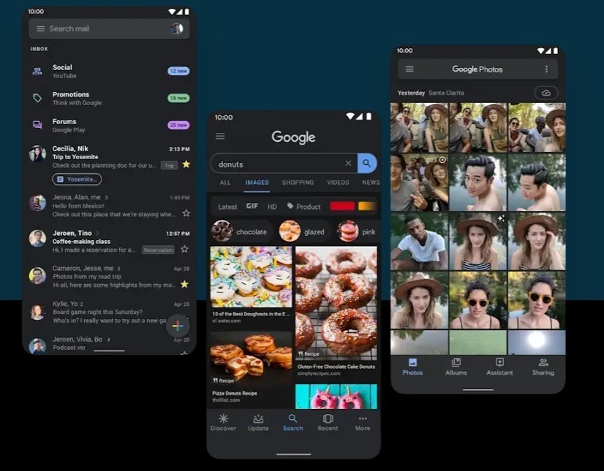Switch to the SHOPPING search tab
The image size is (604, 471).
[298, 183]
